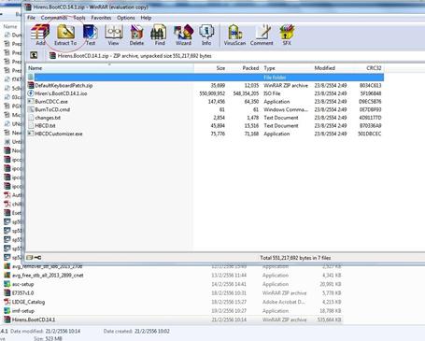Click the E7357v1.0 archive icon in Explorer
425x341 pixels.
7,293
